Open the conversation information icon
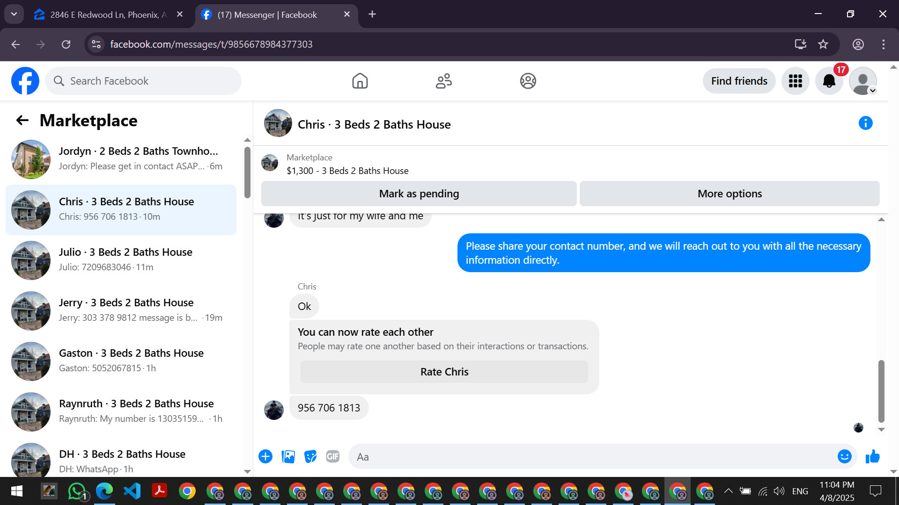The image size is (899, 505). click(865, 123)
